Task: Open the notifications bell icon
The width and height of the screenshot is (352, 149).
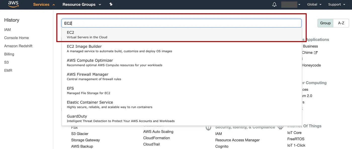Action: [274, 5]
